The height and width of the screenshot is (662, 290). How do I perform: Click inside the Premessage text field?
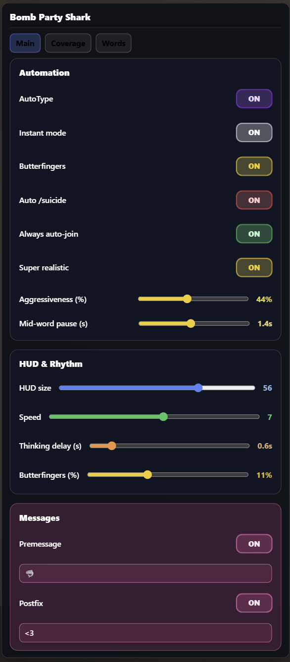[145, 573]
